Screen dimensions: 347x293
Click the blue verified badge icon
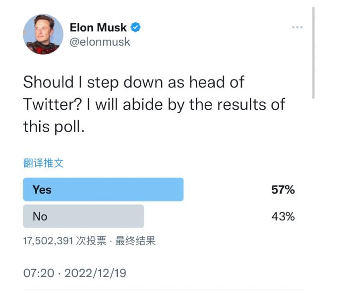pyautogui.click(x=135, y=27)
